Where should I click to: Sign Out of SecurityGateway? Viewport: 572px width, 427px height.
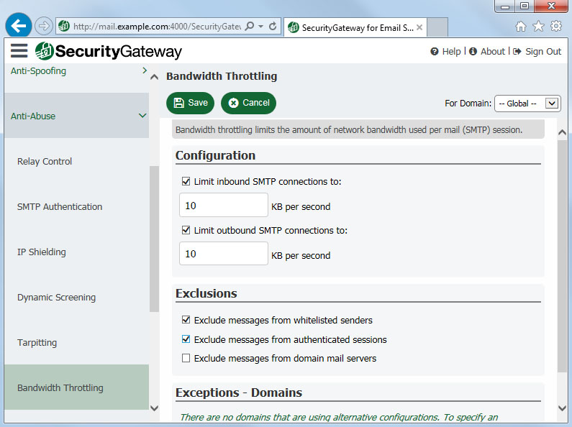pyautogui.click(x=537, y=52)
